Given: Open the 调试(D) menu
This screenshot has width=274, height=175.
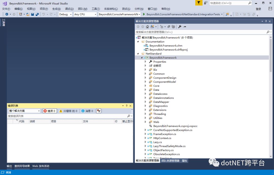Looking at the screenshot, I should [69, 9].
